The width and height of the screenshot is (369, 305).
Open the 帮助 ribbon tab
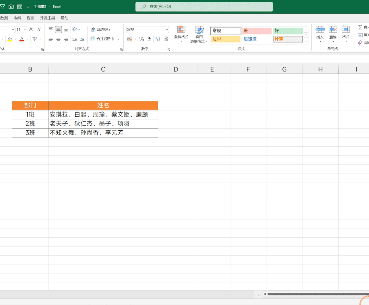pos(65,18)
